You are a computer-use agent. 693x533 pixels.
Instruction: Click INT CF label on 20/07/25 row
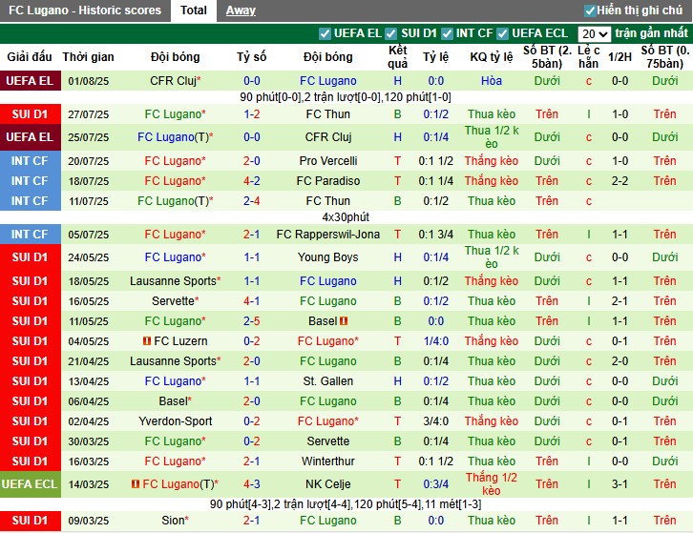click(x=30, y=161)
